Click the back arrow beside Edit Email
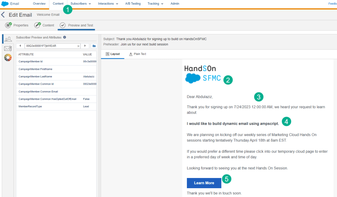Image resolution: width=337 pixels, height=197 pixels. pos(3,15)
